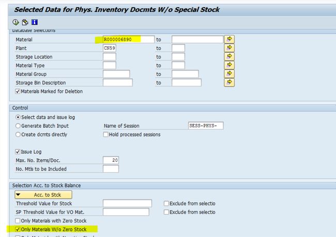Check Exclude from selectio for Threshold Value
Screen dimensions: 336x237
point(166,204)
